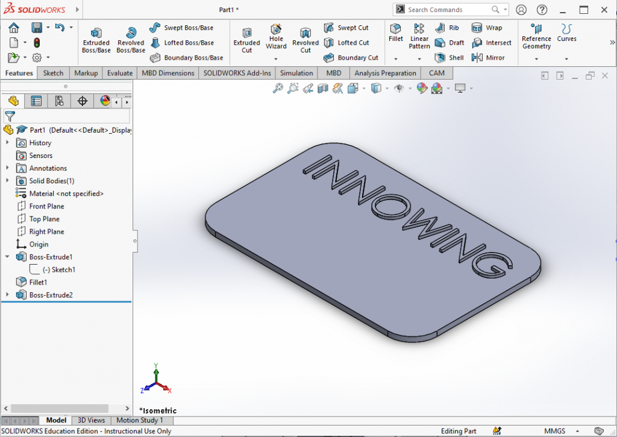
Task: Activate the Shell tool
Action: coord(449,57)
